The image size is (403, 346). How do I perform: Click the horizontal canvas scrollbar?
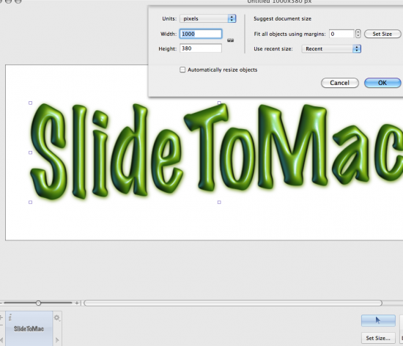[x=233, y=303]
